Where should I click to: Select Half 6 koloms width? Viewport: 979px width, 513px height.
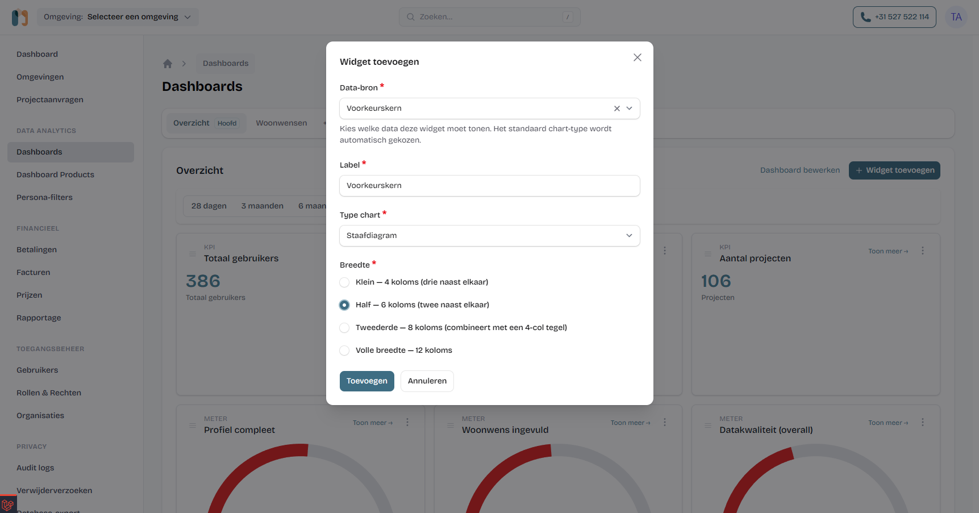[x=344, y=305]
